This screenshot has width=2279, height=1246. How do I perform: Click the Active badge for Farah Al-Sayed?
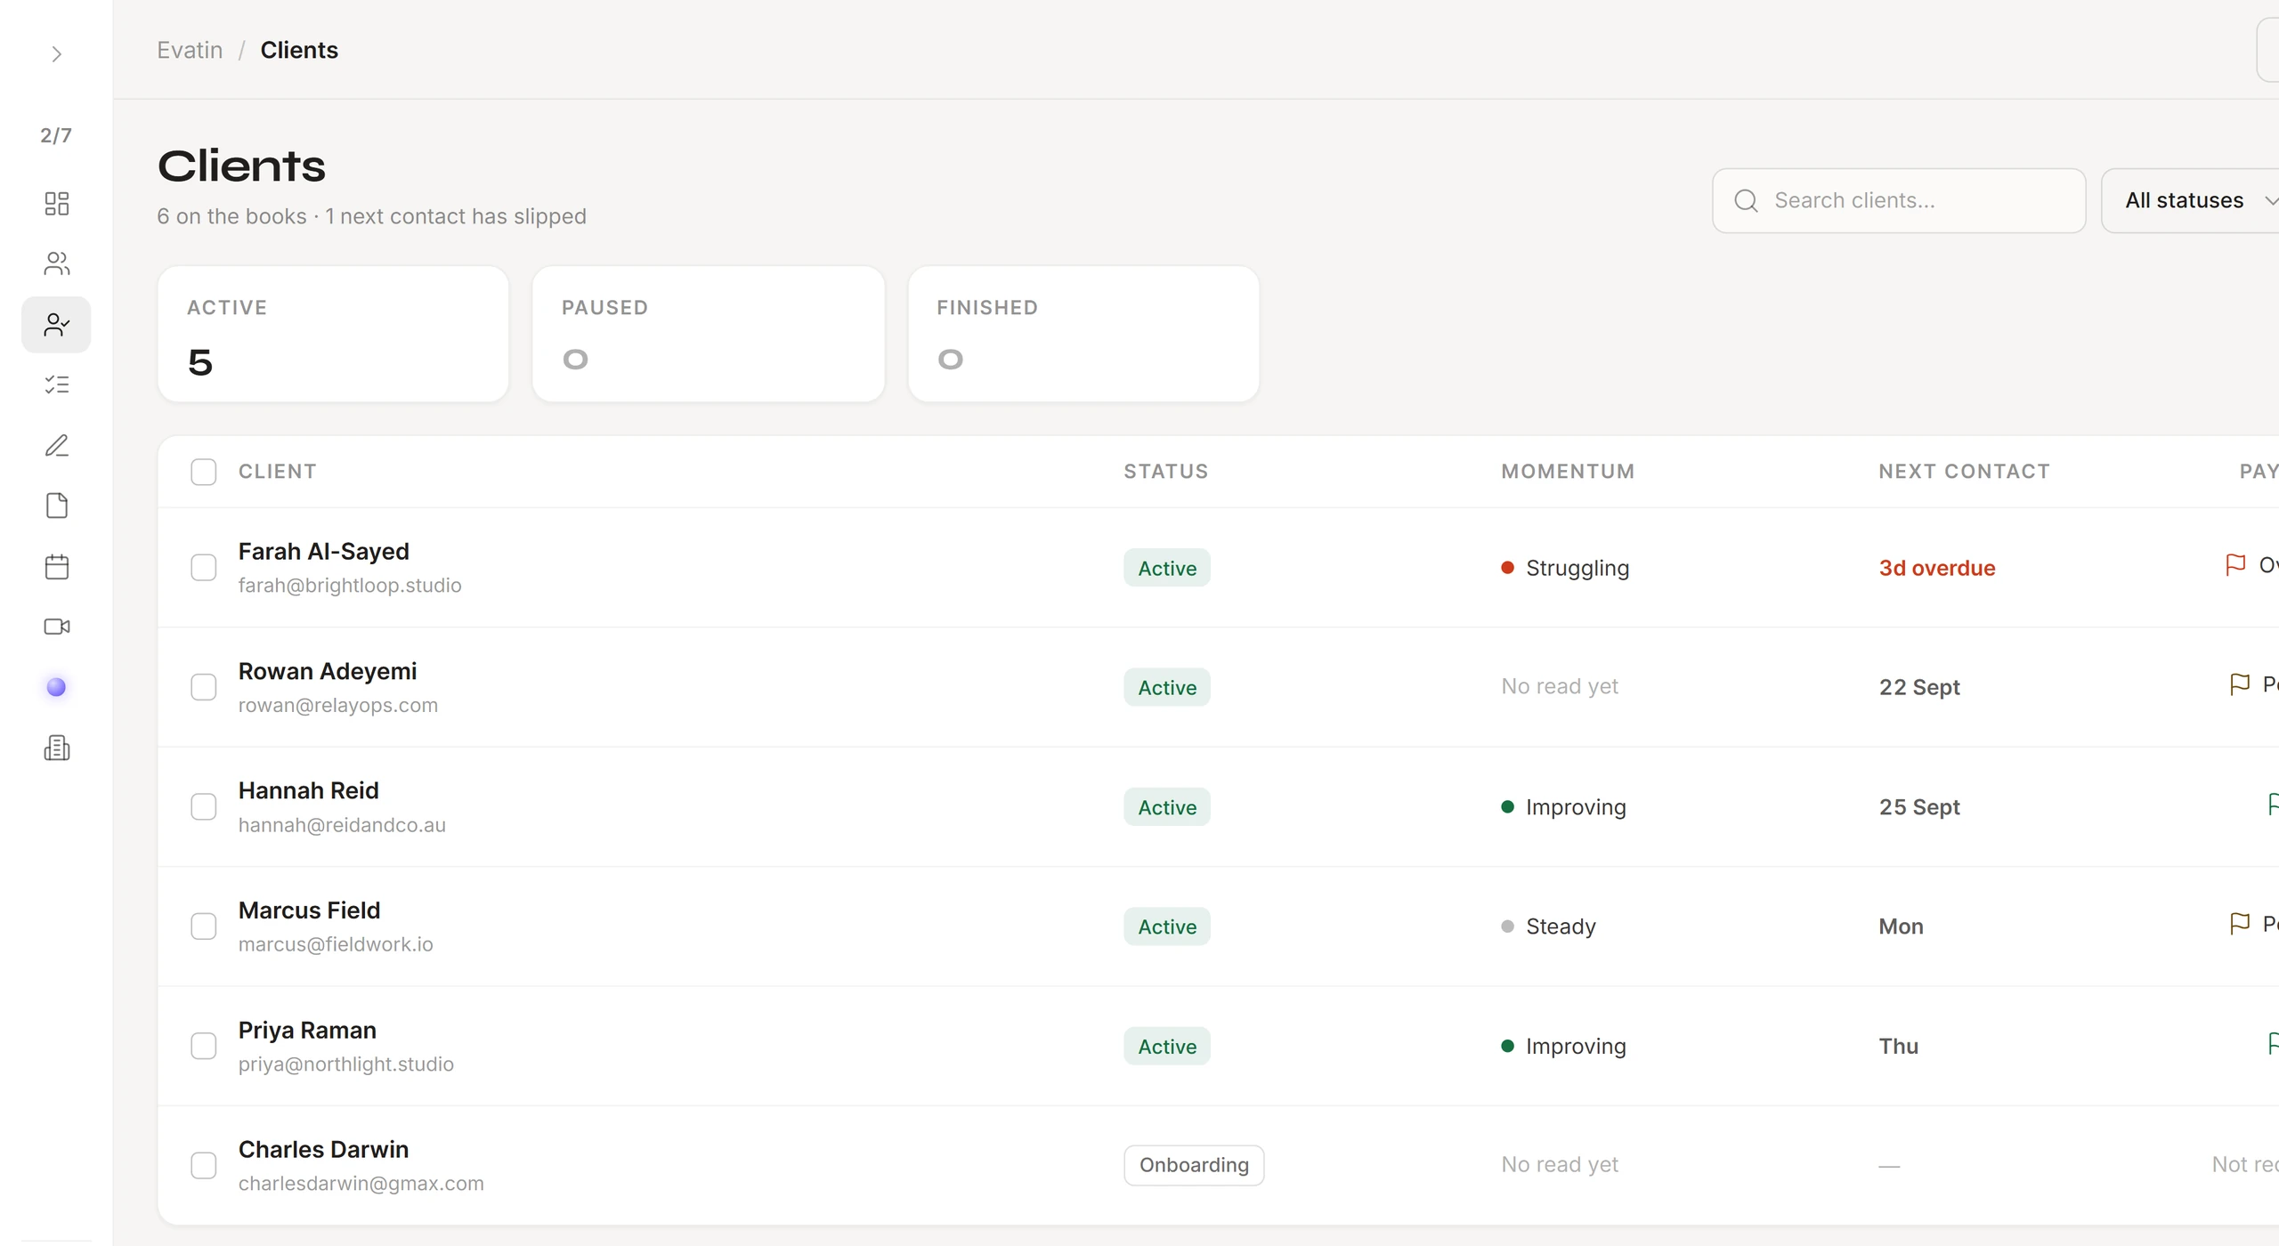(1167, 568)
